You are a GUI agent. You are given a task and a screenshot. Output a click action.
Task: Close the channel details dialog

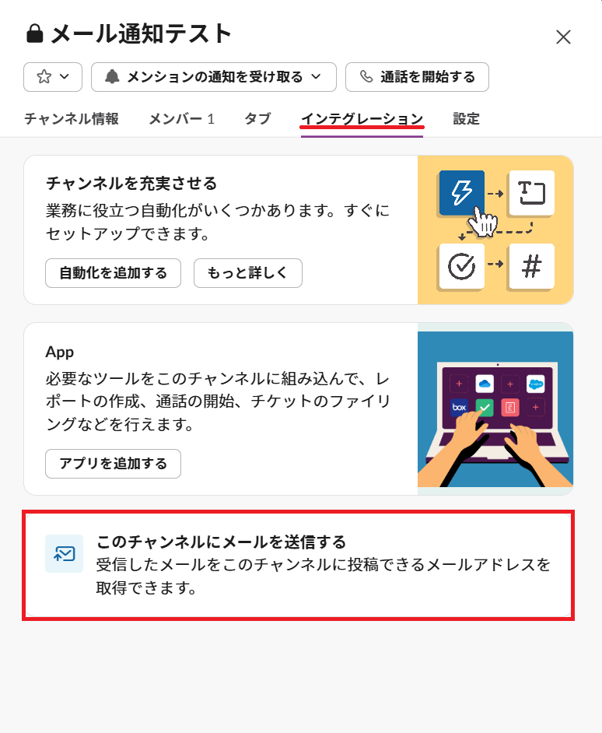pyautogui.click(x=563, y=37)
